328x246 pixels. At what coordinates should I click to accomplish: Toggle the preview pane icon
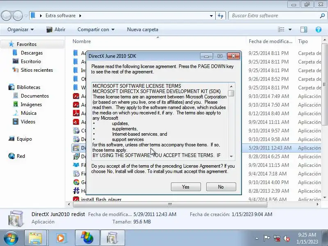tap(304, 30)
